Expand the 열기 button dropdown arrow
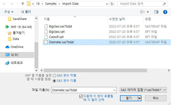Viewport: 171px width, 105px height. pyautogui.click(x=139, y=98)
